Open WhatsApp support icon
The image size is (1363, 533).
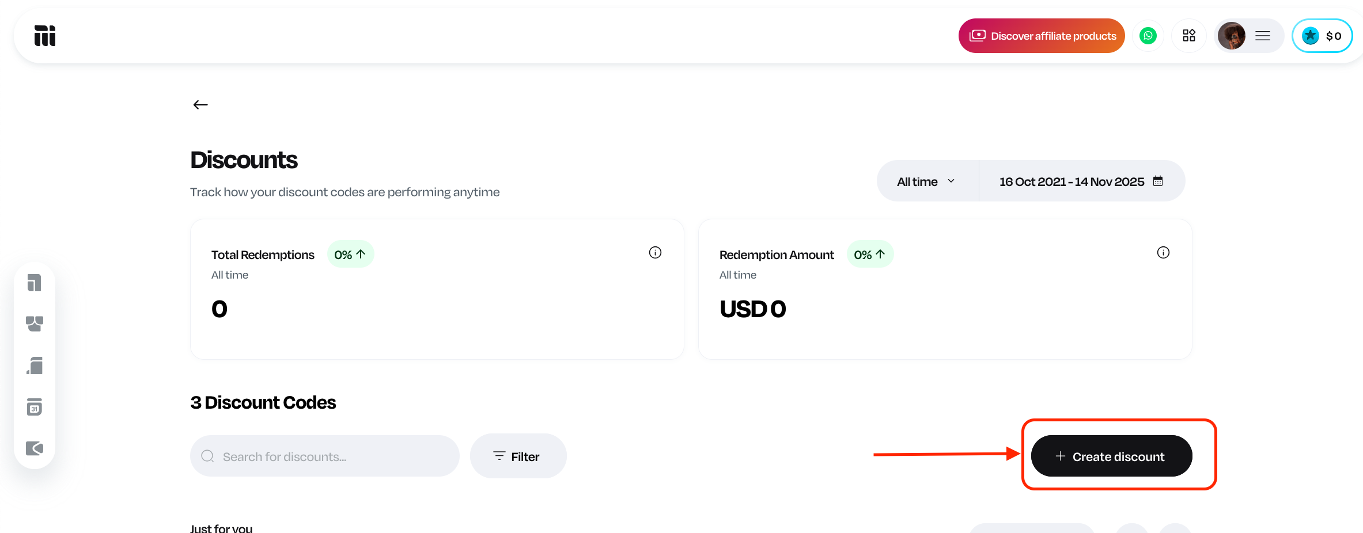tap(1148, 36)
